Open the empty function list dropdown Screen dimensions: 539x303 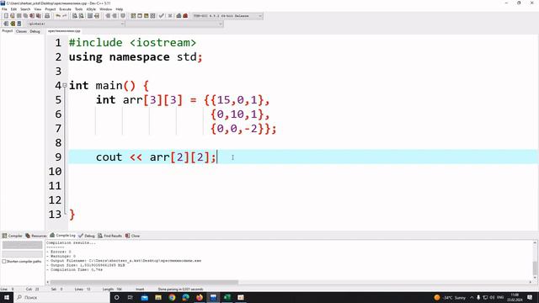point(174,24)
